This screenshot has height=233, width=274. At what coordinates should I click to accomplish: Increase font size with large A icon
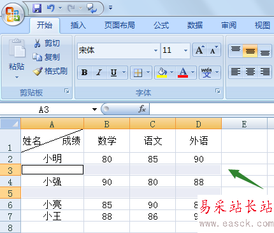click(200, 50)
